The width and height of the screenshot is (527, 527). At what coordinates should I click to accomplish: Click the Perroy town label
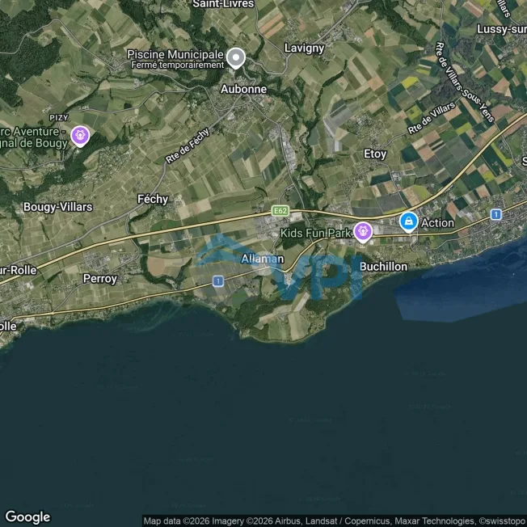coord(100,279)
